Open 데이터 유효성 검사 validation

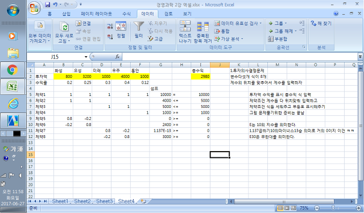[236, 23]
